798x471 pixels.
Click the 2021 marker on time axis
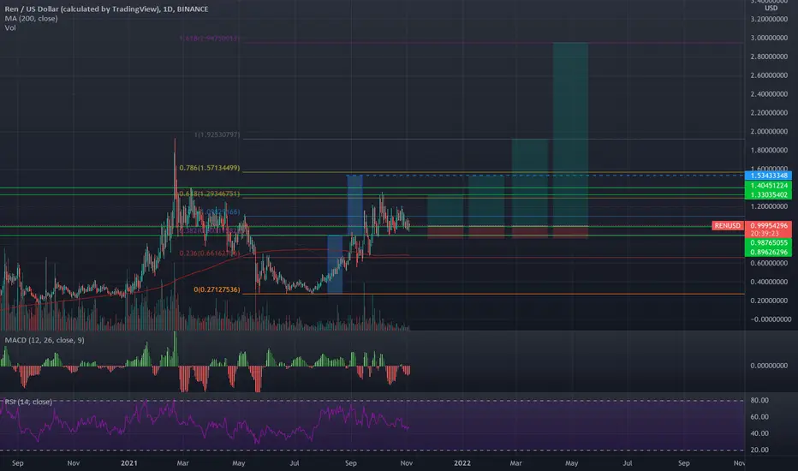click(x=128, y=462)
